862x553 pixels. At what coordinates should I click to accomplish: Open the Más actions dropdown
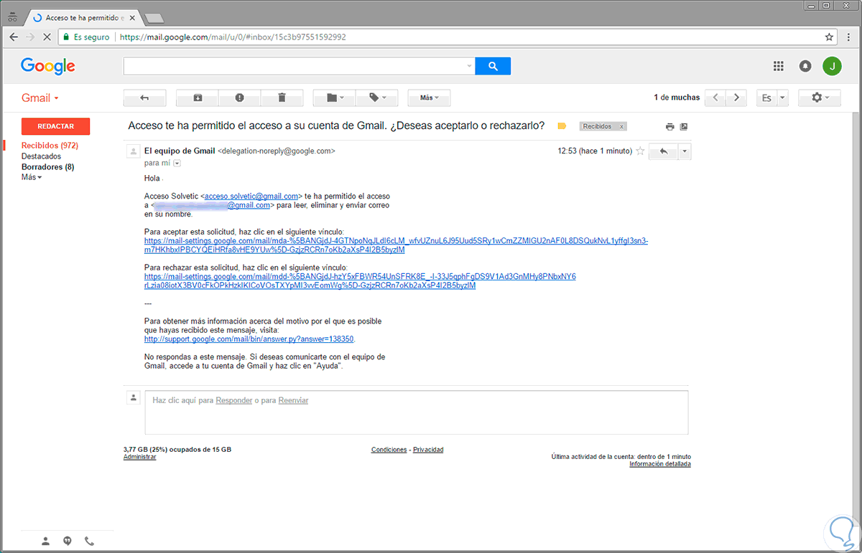pyautogui.click(x=430, y=98)
